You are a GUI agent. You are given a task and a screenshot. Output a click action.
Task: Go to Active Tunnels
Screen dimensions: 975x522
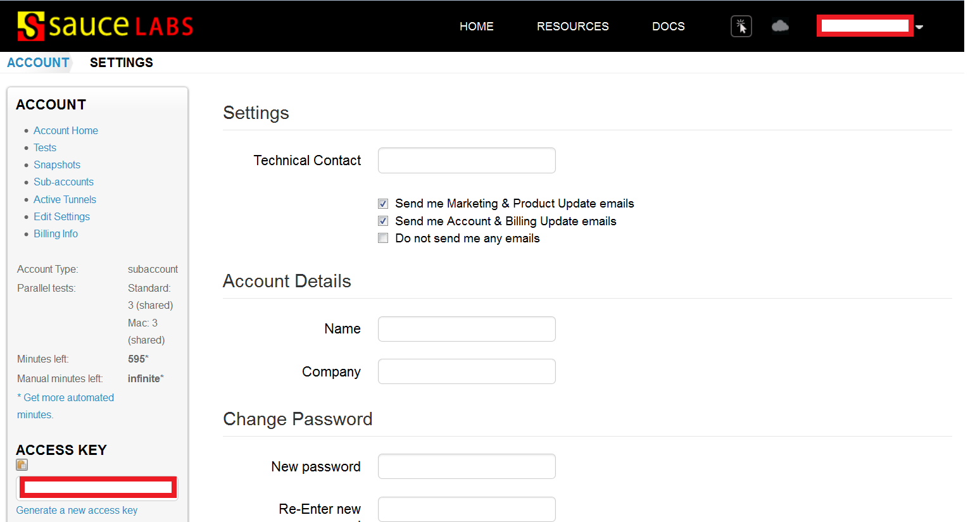[65, 199]
